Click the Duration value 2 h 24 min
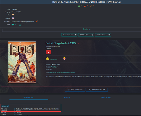This screenshot has width=141, height=116. (19, 115)
